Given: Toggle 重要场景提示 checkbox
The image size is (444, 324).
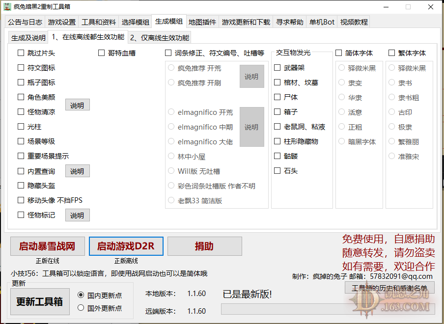Looking at the screenshot, I should point(21,156).
